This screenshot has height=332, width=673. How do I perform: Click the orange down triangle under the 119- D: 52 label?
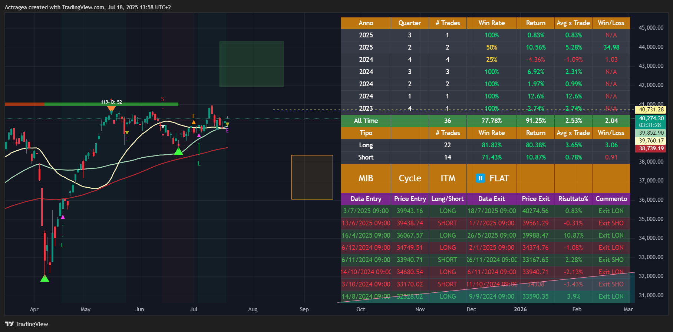tap(111, 108)
